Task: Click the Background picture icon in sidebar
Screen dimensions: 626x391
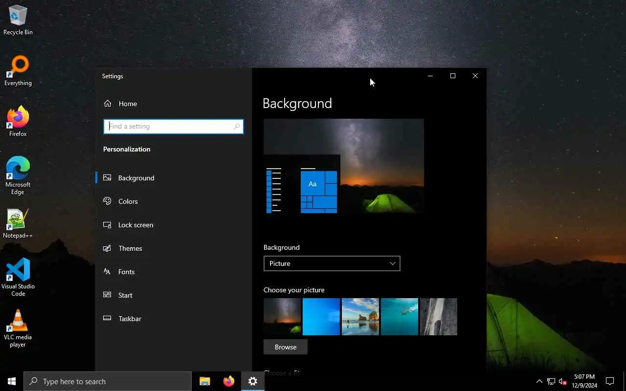Action: (x=107, y=178)
